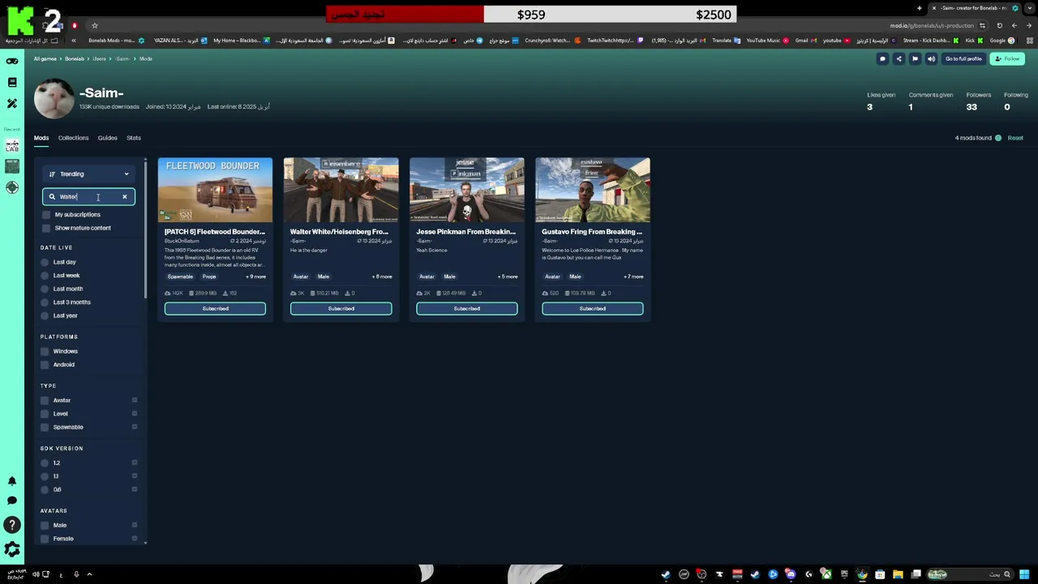Open the Xbox app from taskbar

tap(827, 574)
